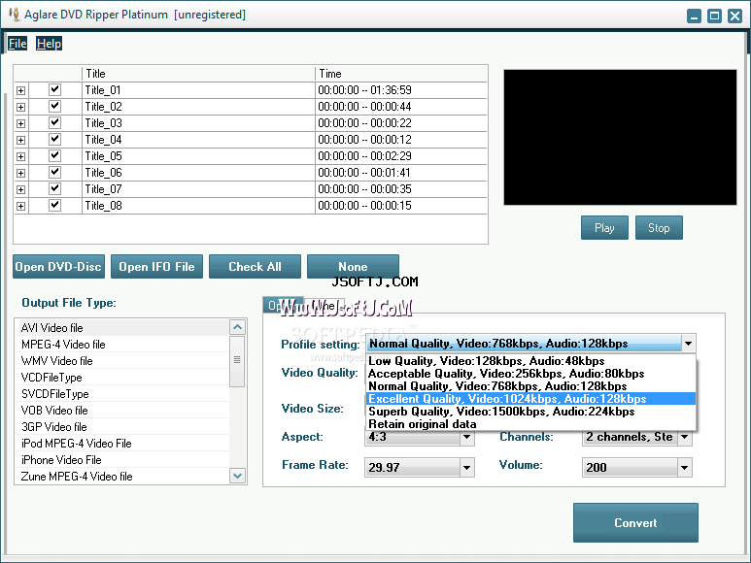Click the Open IFO File button
The width and height of the screenshot is (751, 563).
pyautogui.click(x=156, y=266)
